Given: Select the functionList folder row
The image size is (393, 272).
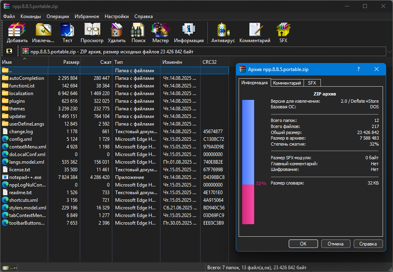Looking at the screenshot, I should (x=115, y=86).
